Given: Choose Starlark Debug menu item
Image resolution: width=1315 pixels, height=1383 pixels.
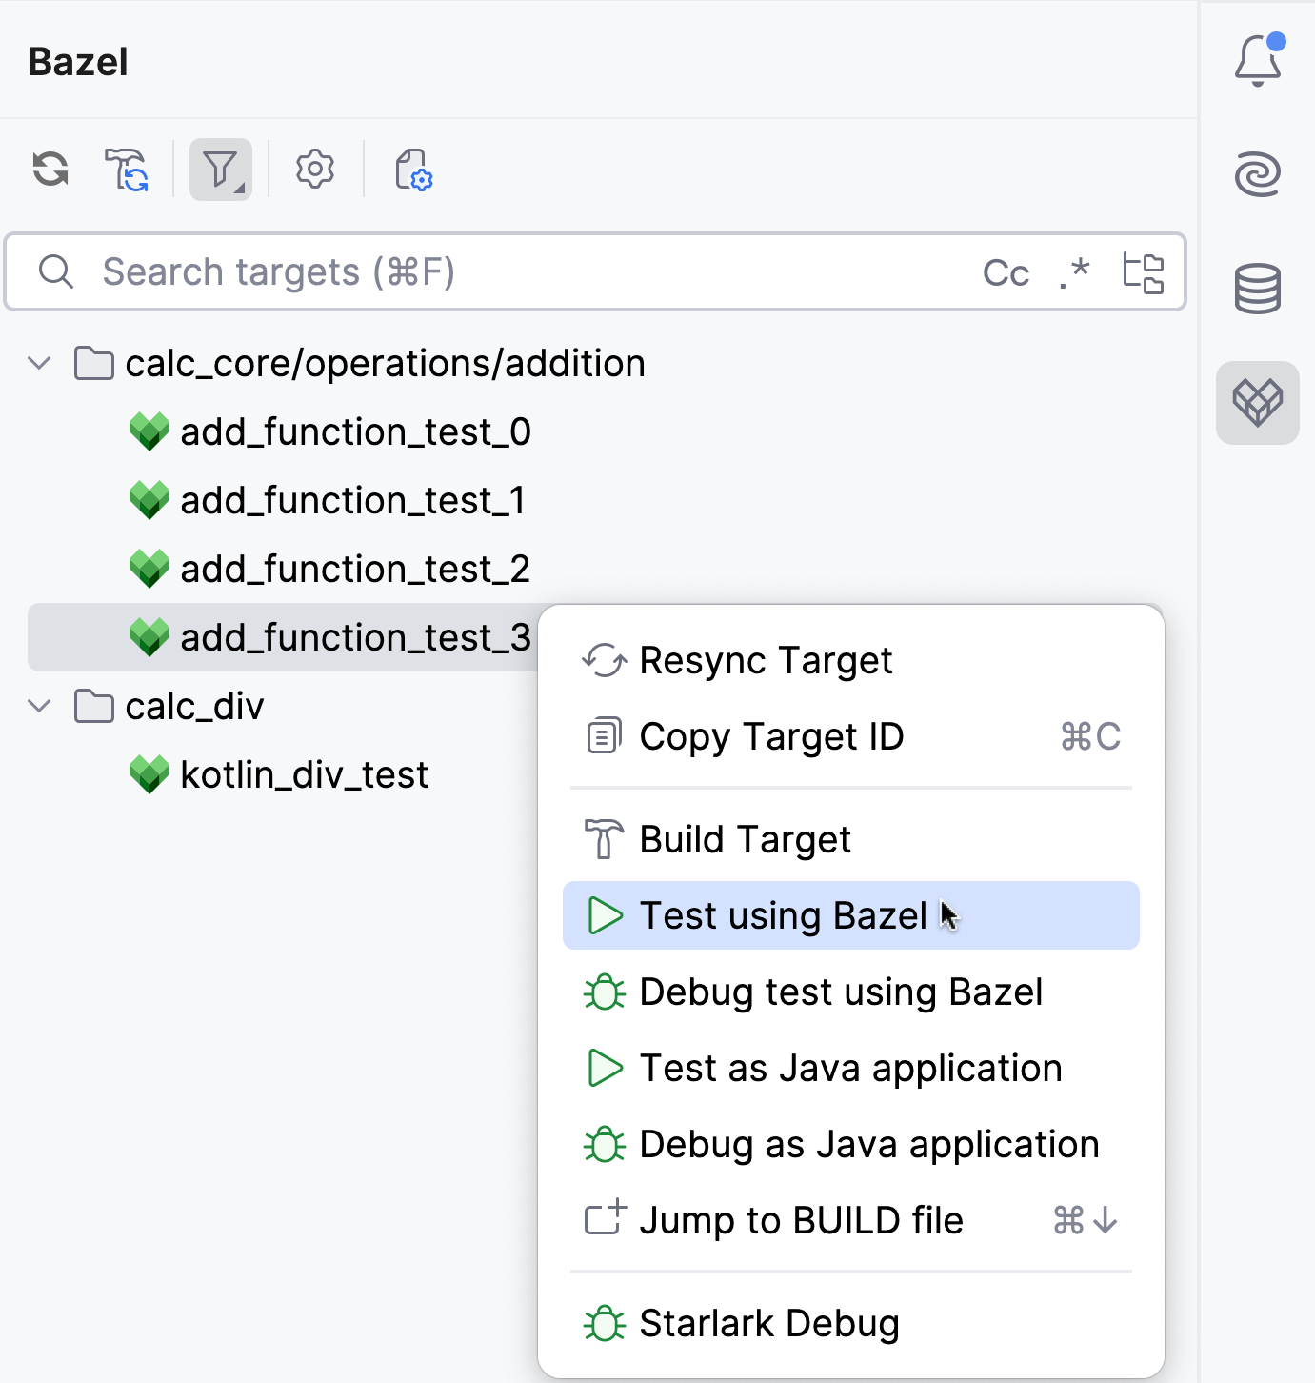Looking at the screenshot, I should 851,1323.
